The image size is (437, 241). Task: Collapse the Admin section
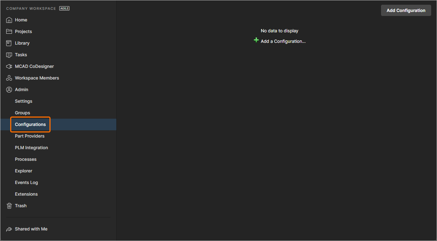[x=21, y=90]
